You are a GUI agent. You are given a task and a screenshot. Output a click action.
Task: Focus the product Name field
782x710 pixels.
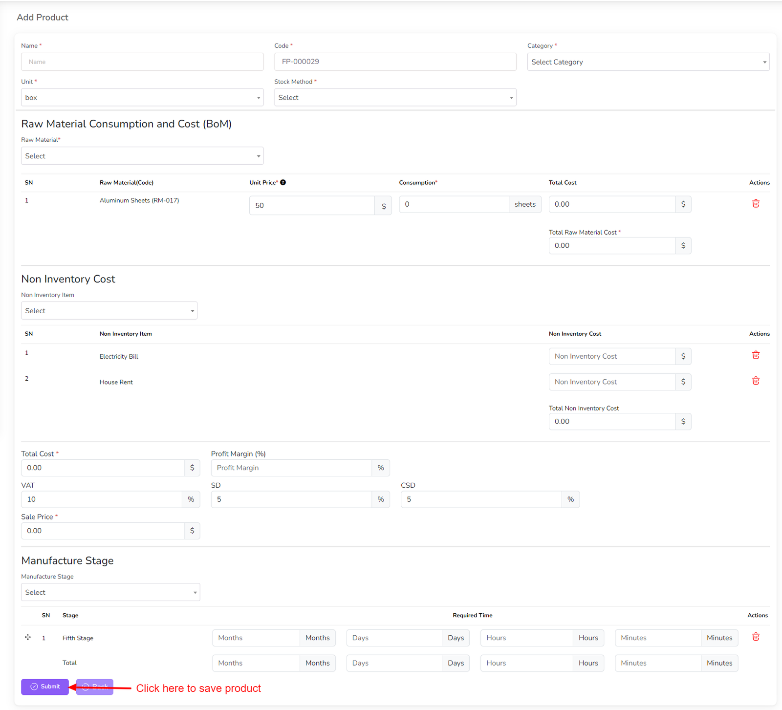(142, 62)
